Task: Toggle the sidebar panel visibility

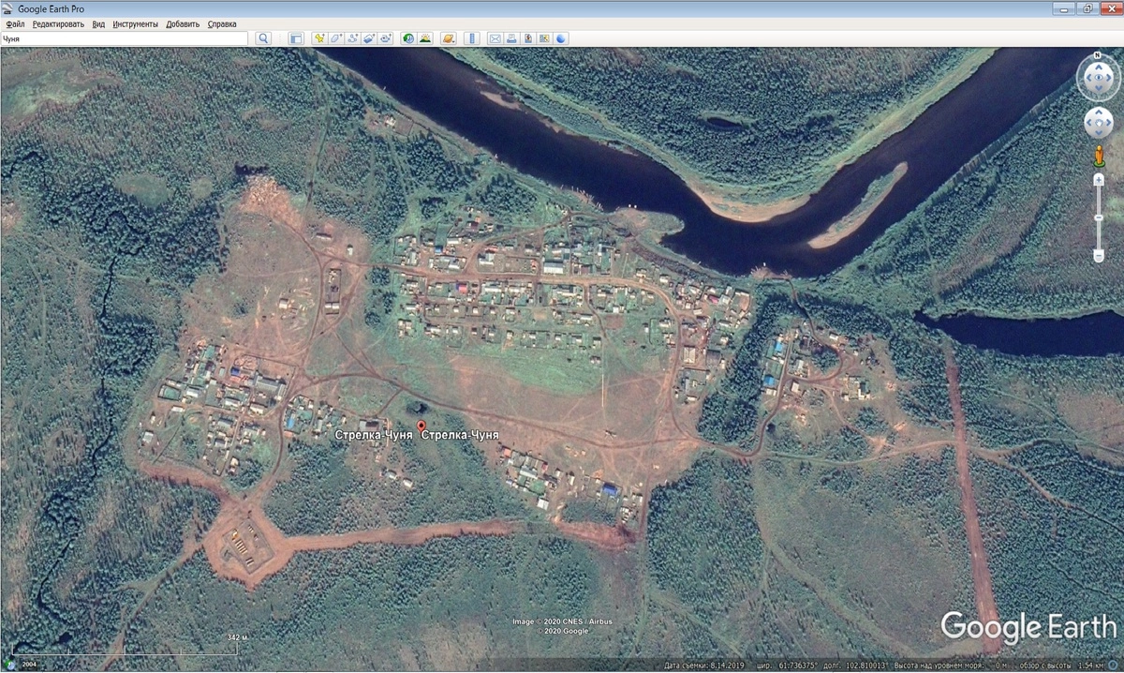Action: 296,38
